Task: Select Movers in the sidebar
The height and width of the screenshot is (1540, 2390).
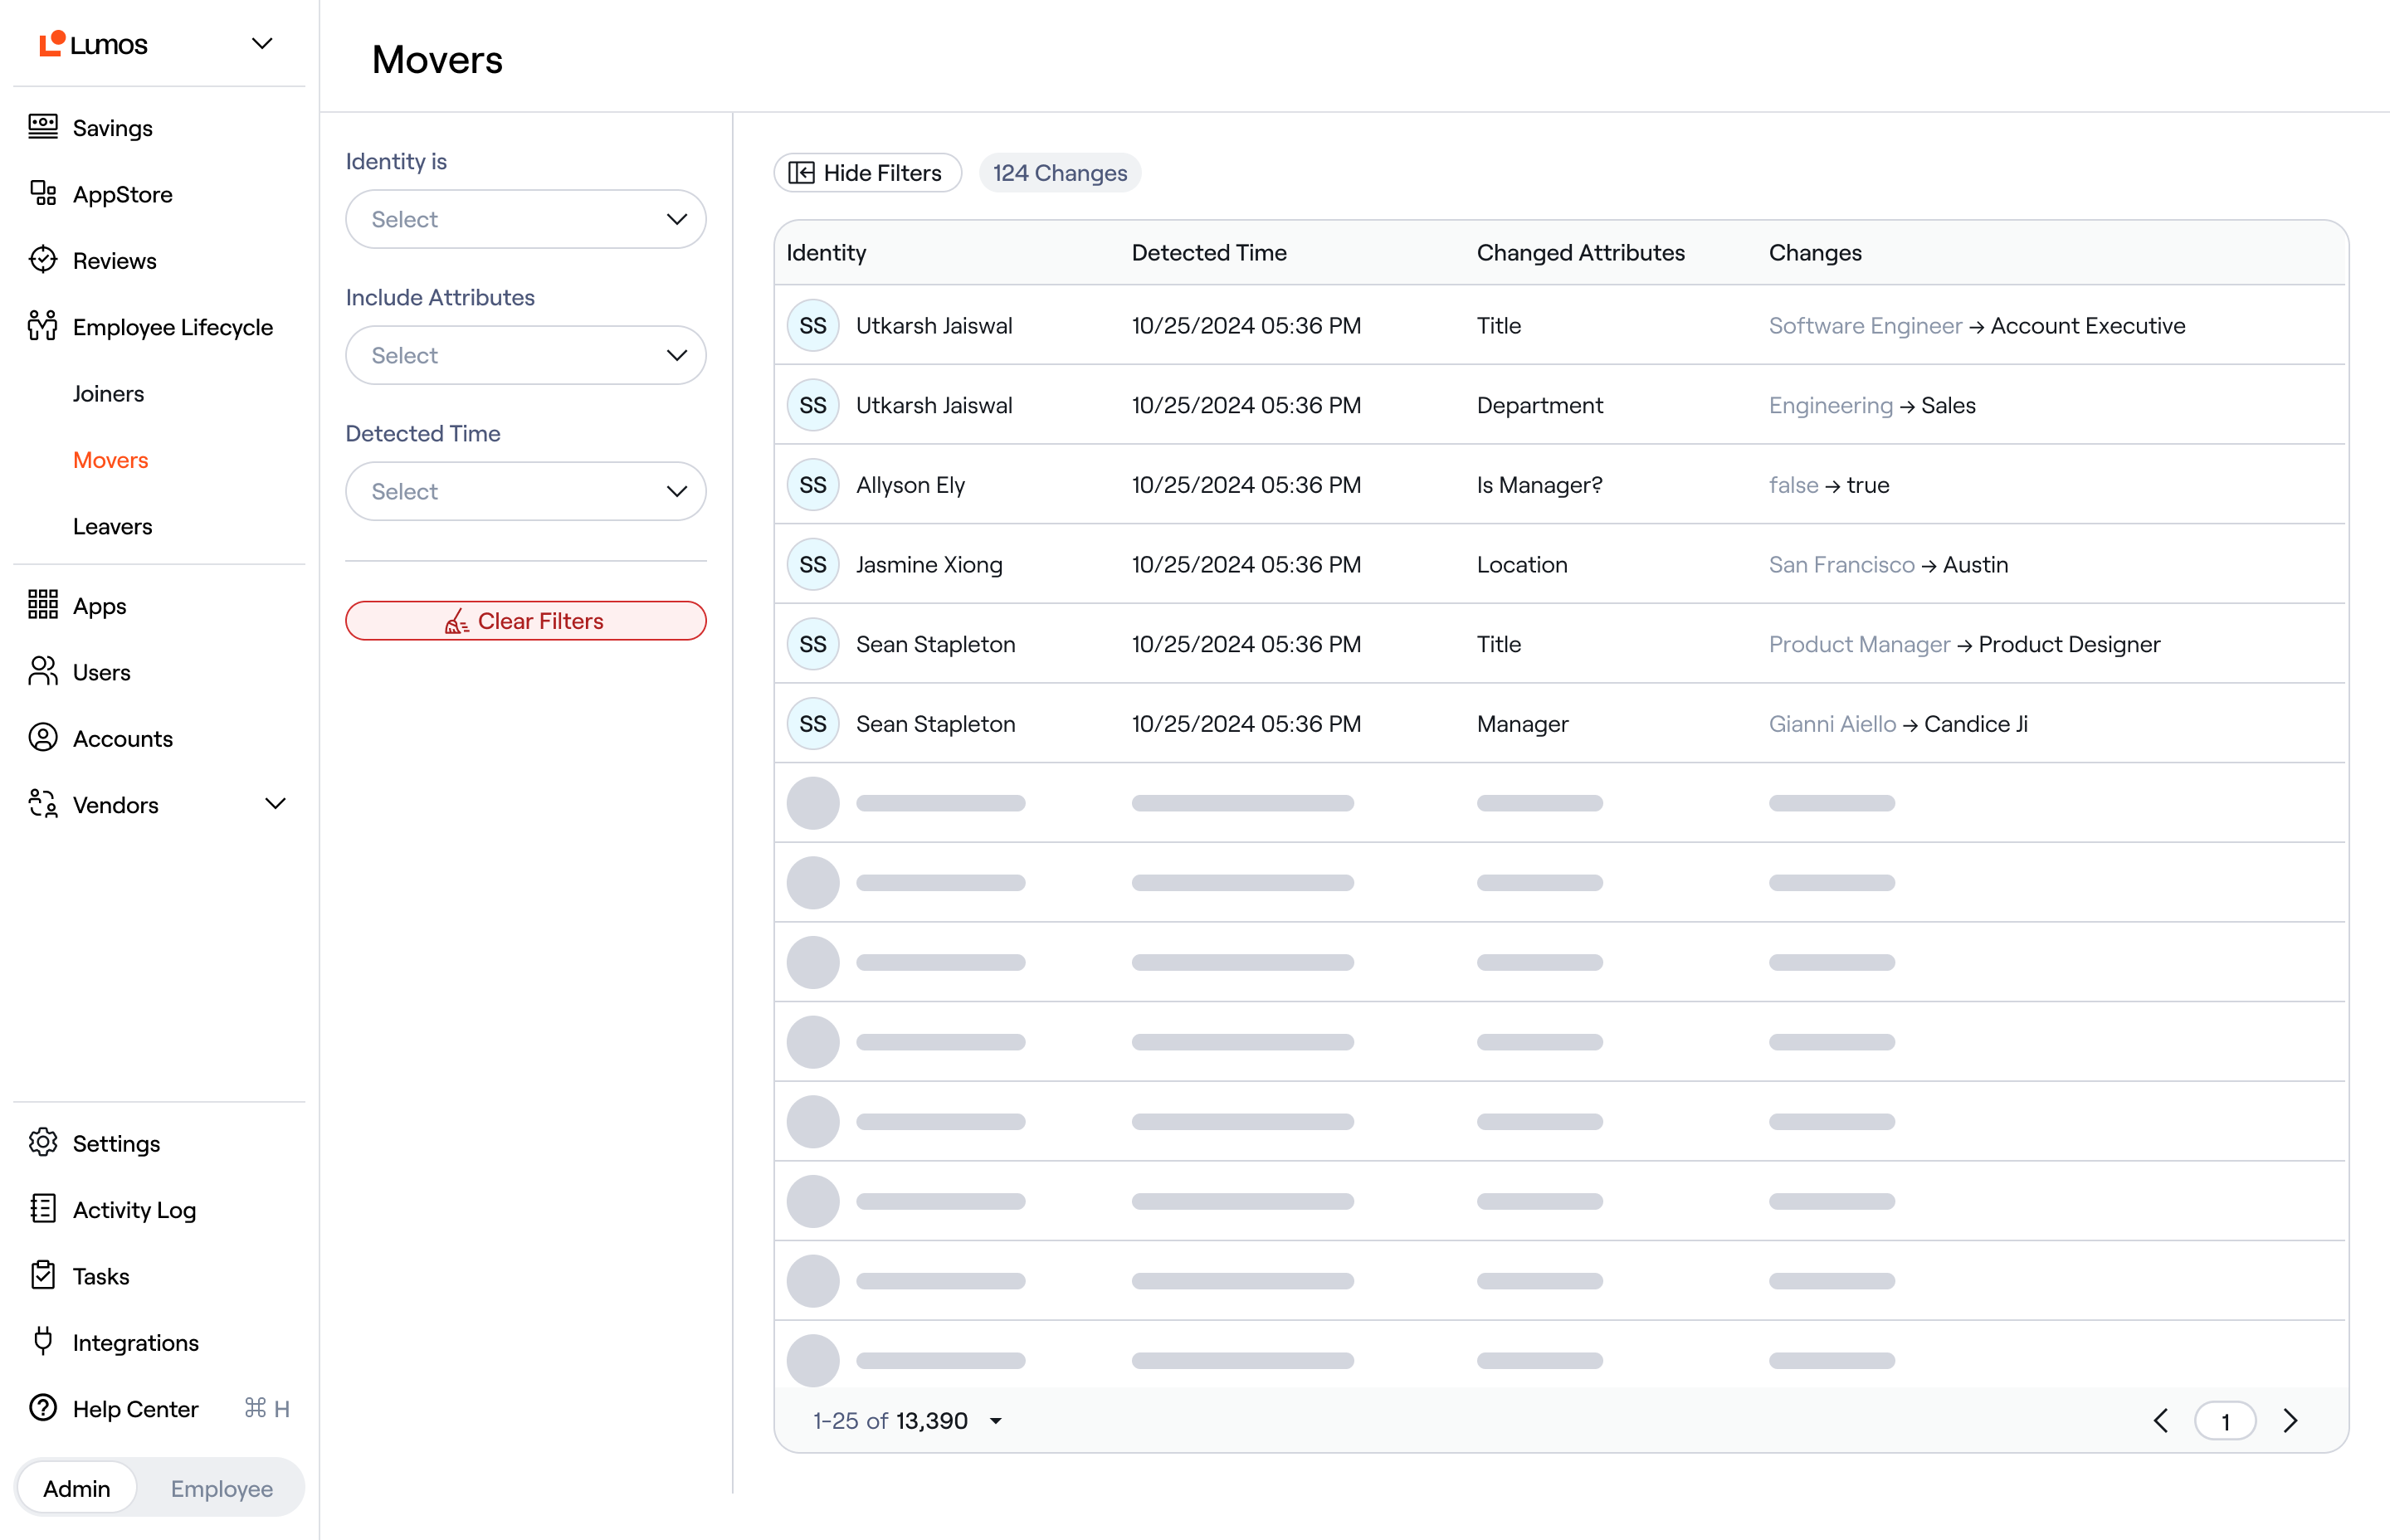Action: [110, 460]
